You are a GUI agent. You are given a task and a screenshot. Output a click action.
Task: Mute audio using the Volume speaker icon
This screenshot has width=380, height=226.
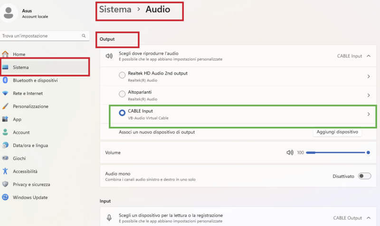click(x=290, y=153)
